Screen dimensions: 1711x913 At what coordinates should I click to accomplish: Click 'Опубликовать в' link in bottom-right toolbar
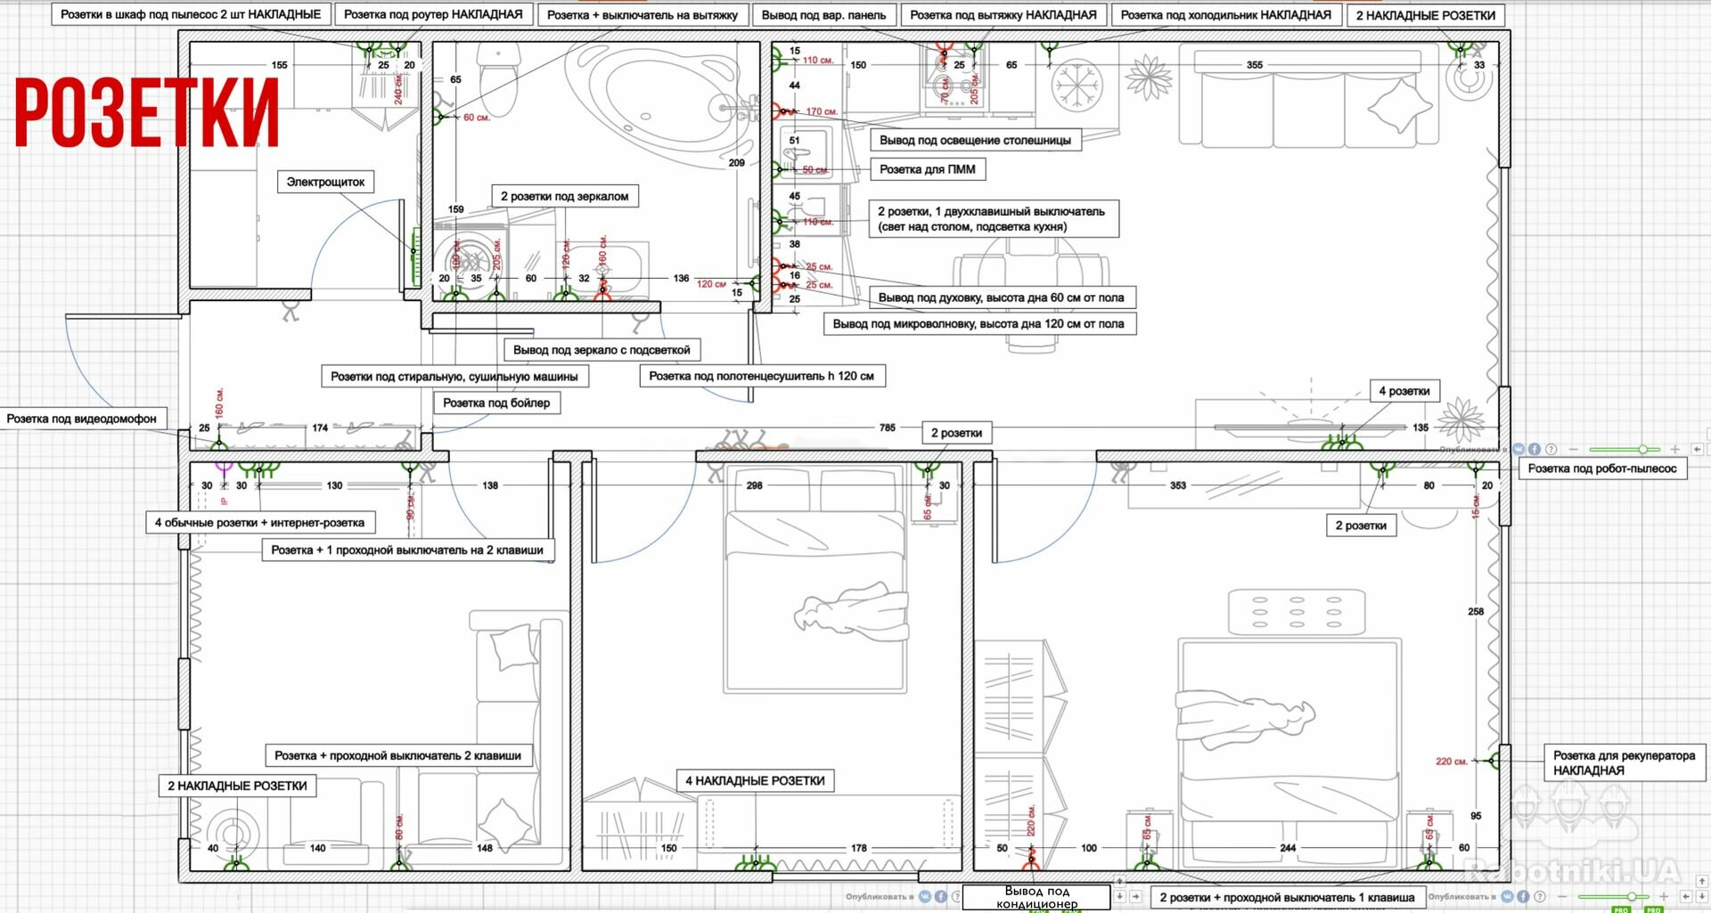coord(1462,897)
